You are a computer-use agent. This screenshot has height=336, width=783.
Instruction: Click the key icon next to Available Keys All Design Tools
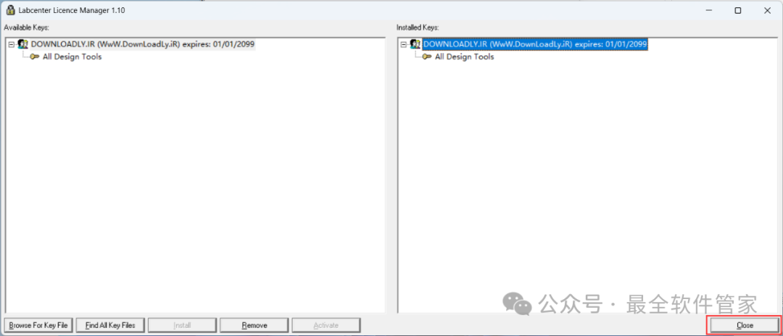(35, 56)
